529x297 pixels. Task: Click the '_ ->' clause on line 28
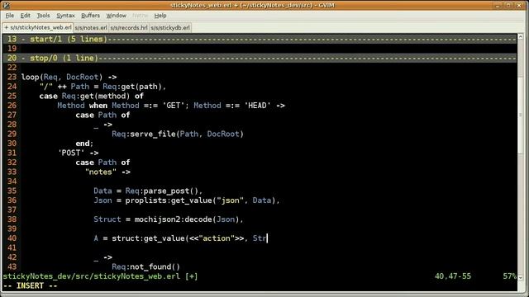click(x=102, y=125)
